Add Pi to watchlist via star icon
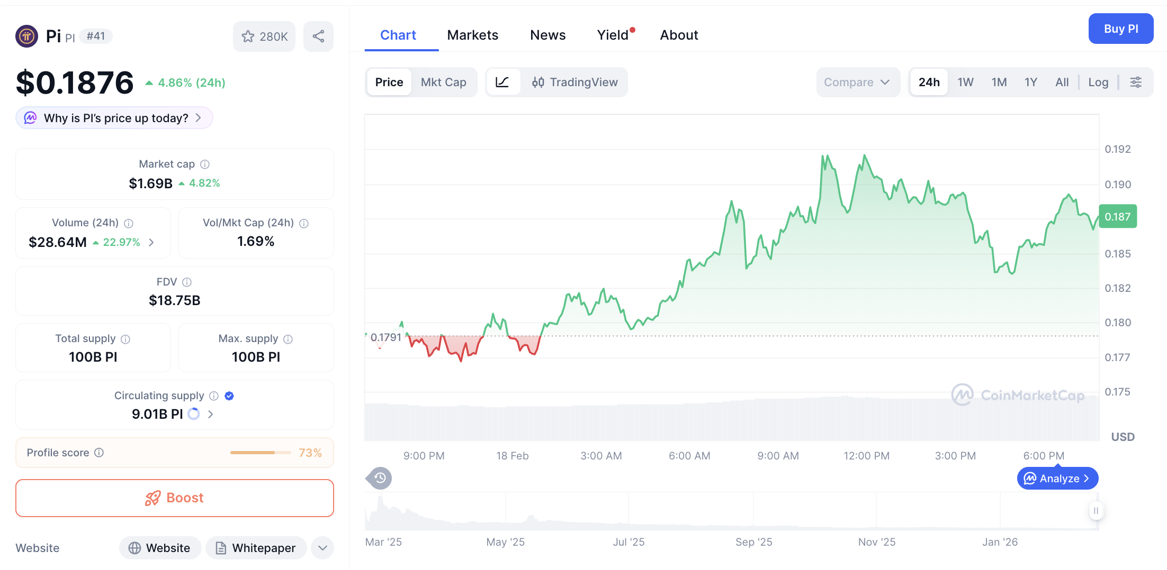 click(x=248, y=36)
